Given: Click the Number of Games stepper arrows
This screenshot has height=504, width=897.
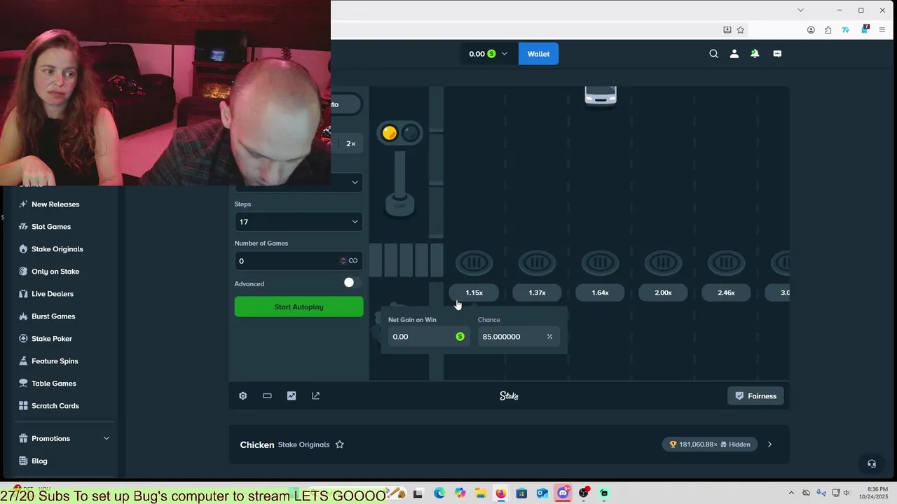Looking at the screenshot, I should tap(343, 261).
